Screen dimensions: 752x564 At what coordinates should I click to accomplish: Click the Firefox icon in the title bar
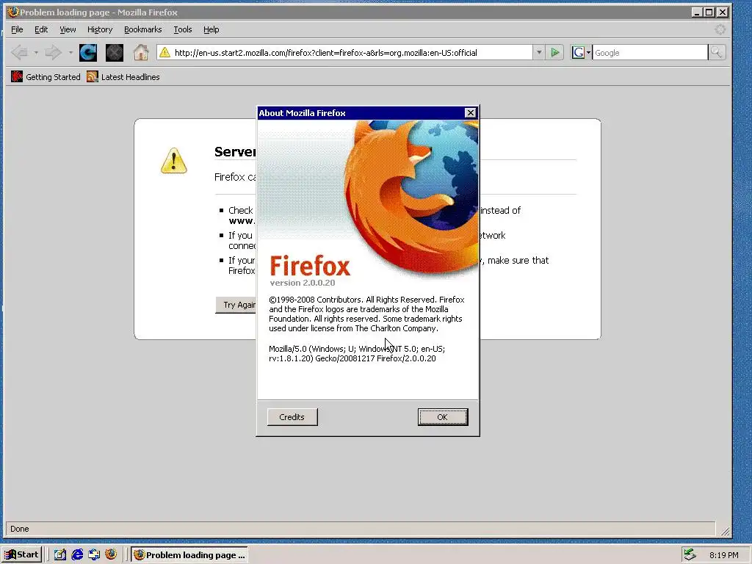click(12, 12)
